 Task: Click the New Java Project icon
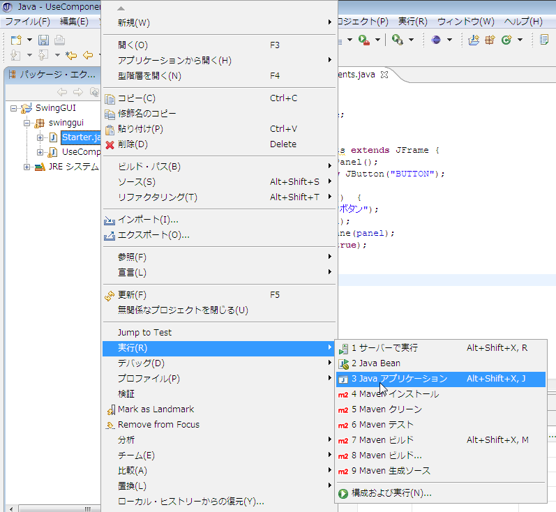474,40
